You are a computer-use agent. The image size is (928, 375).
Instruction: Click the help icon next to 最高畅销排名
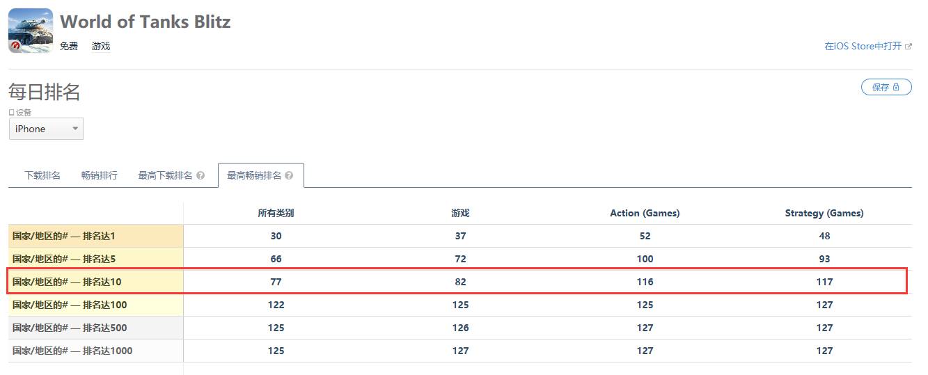pos(289,176)
